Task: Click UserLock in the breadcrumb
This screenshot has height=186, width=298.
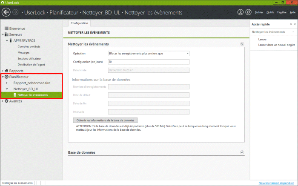Action: pos(35,12)
